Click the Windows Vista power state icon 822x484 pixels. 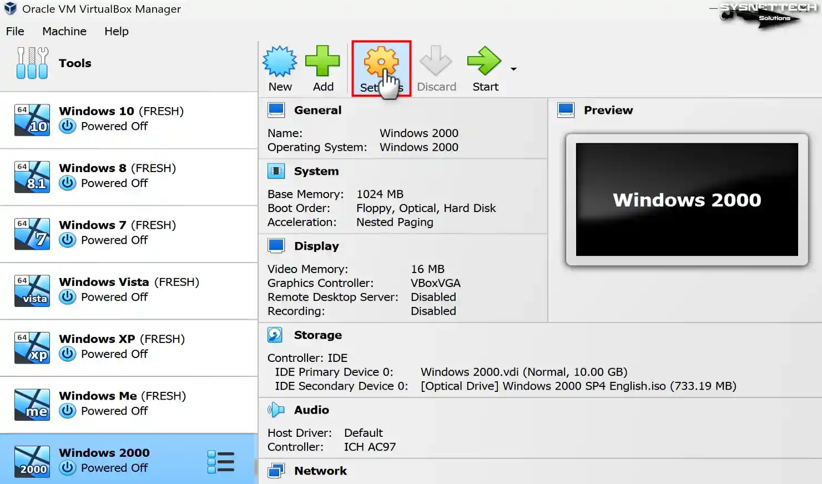[68, 297]
